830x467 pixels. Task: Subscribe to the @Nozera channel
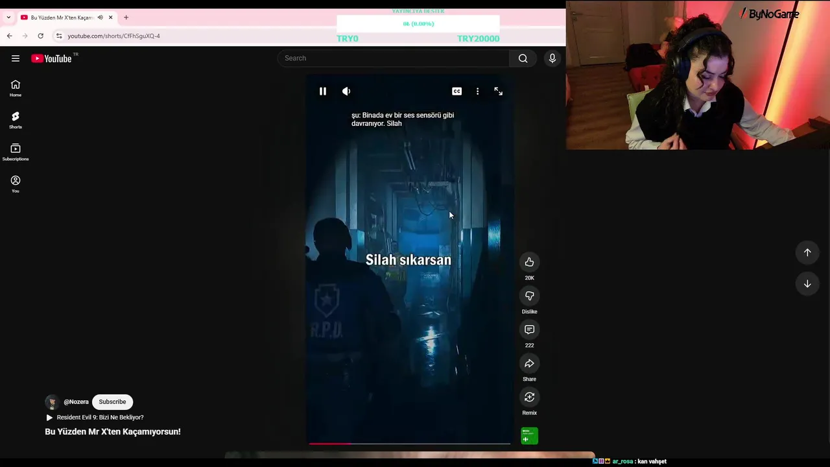[112, 401]
